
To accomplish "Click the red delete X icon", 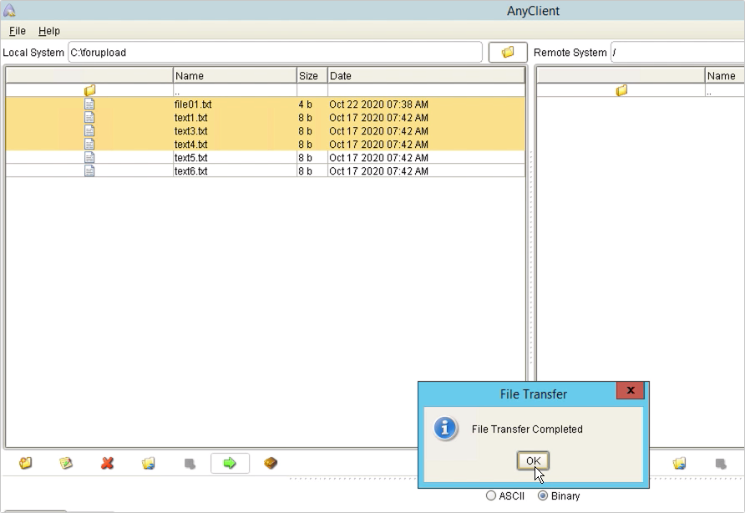I will [x=107, y=463].
